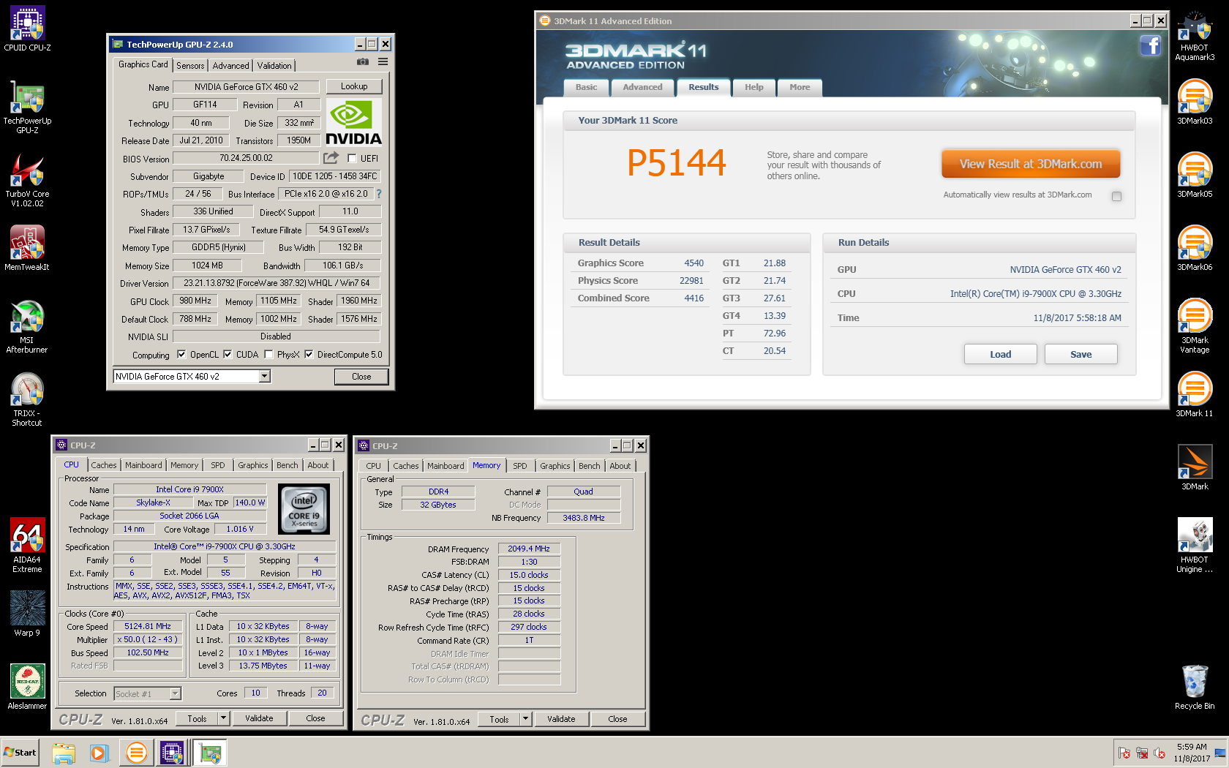The image size is (1229, 768).
Task: Click the Bus Interface question mark icon
Action: pos(379,194)
